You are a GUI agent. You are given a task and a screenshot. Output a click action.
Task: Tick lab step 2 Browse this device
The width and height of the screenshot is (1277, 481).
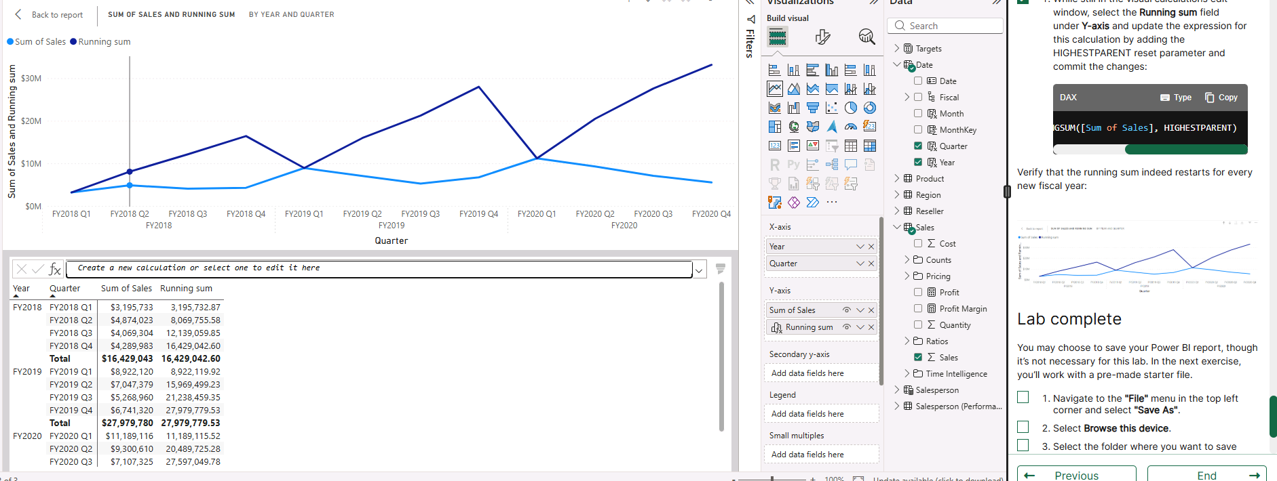point(1023,427)
